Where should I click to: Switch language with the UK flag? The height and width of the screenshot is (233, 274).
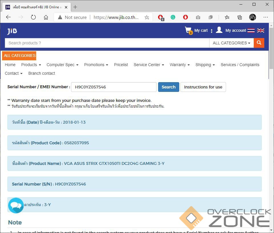pyautogui.click(x=261, y=30)
